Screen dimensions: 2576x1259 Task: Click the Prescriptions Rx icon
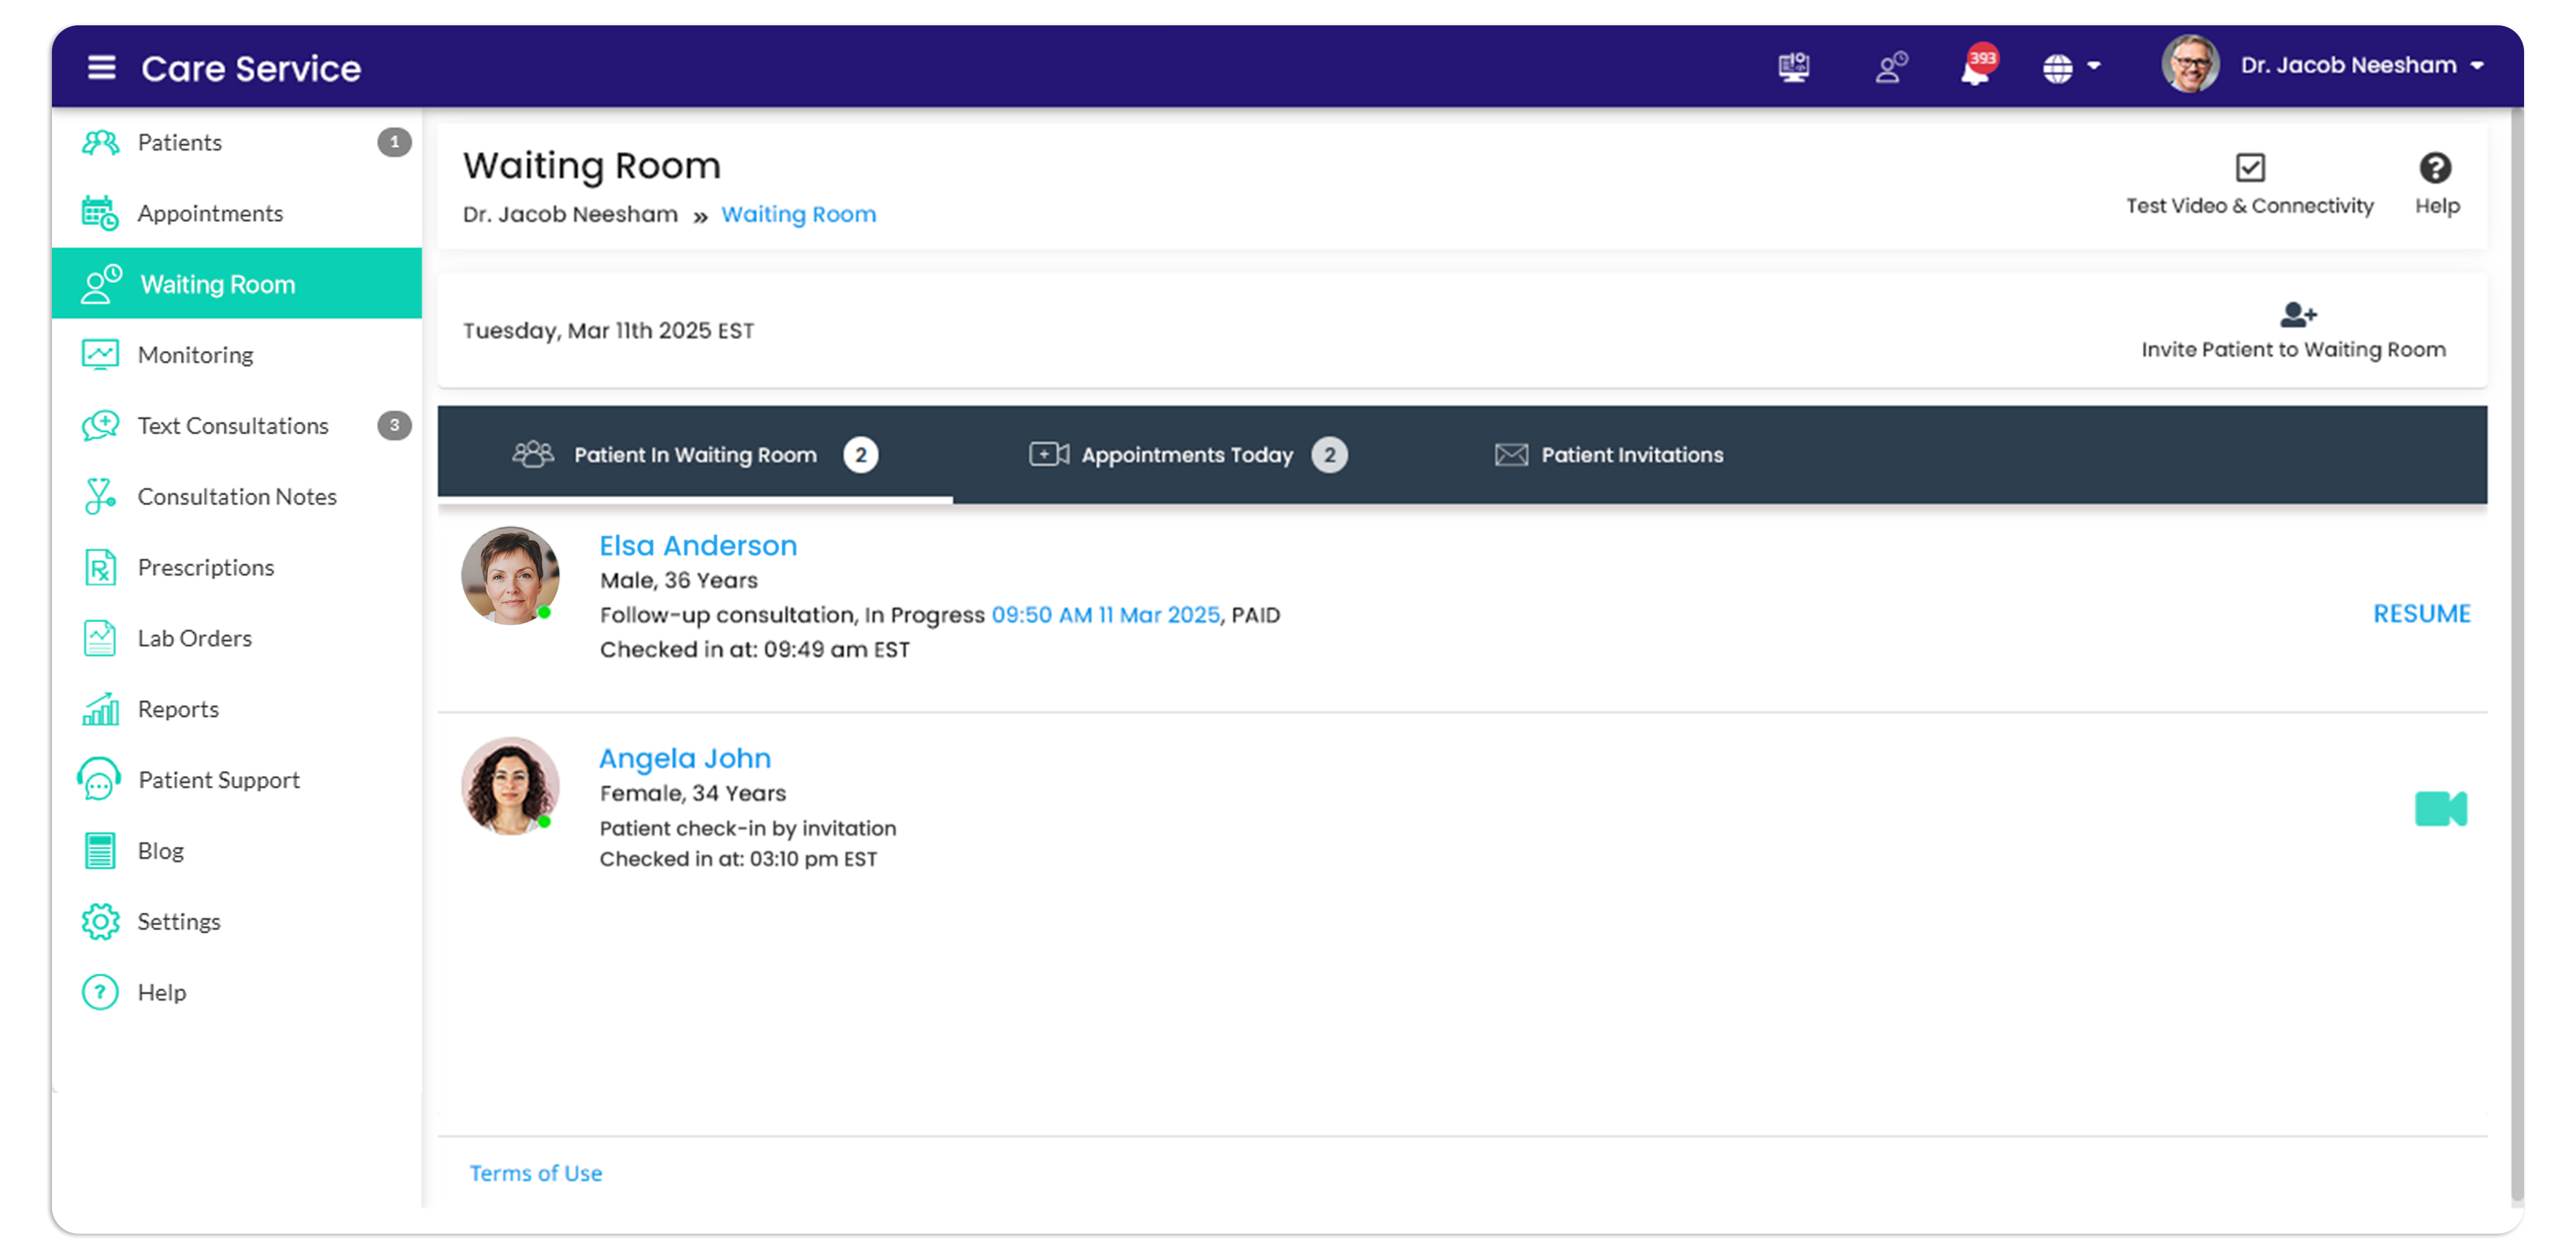point(100,568)
